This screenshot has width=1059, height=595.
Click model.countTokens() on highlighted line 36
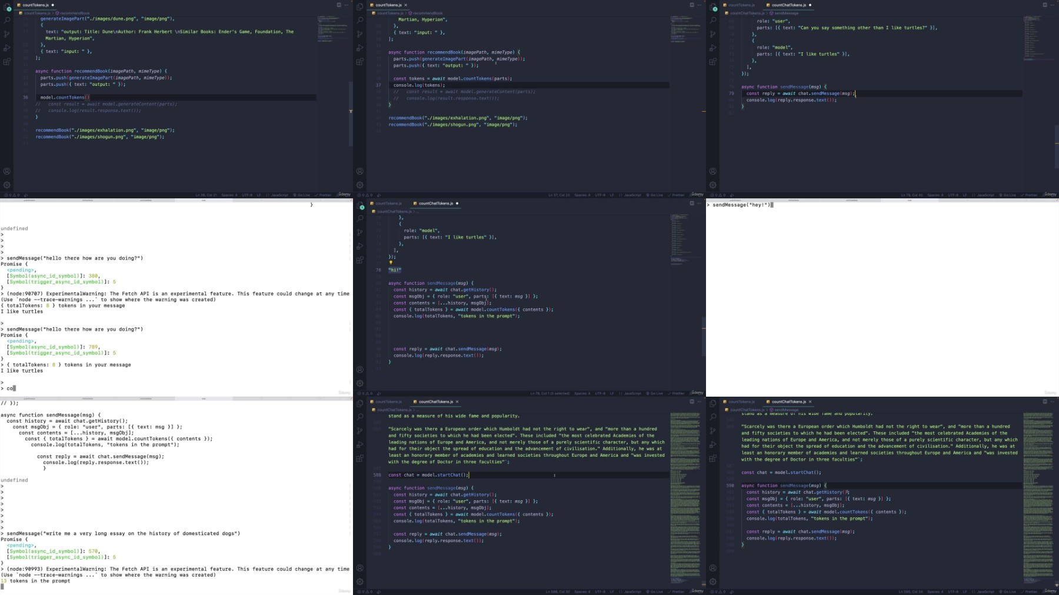coord(65,98)
